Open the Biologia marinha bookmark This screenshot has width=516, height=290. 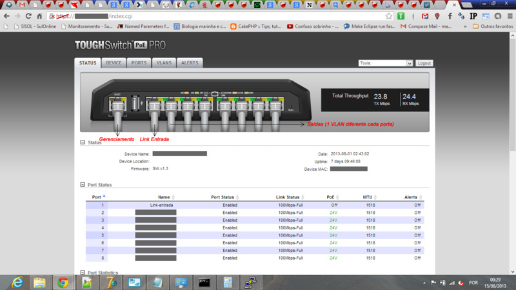coord(200,26)
